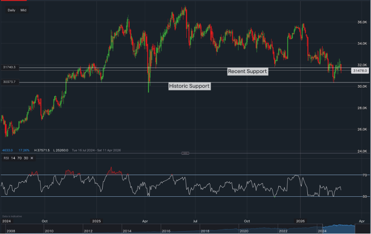This screenshot has width=371, height=234.
Task: Open the Mid price type selector
Action: pos(23,10)
